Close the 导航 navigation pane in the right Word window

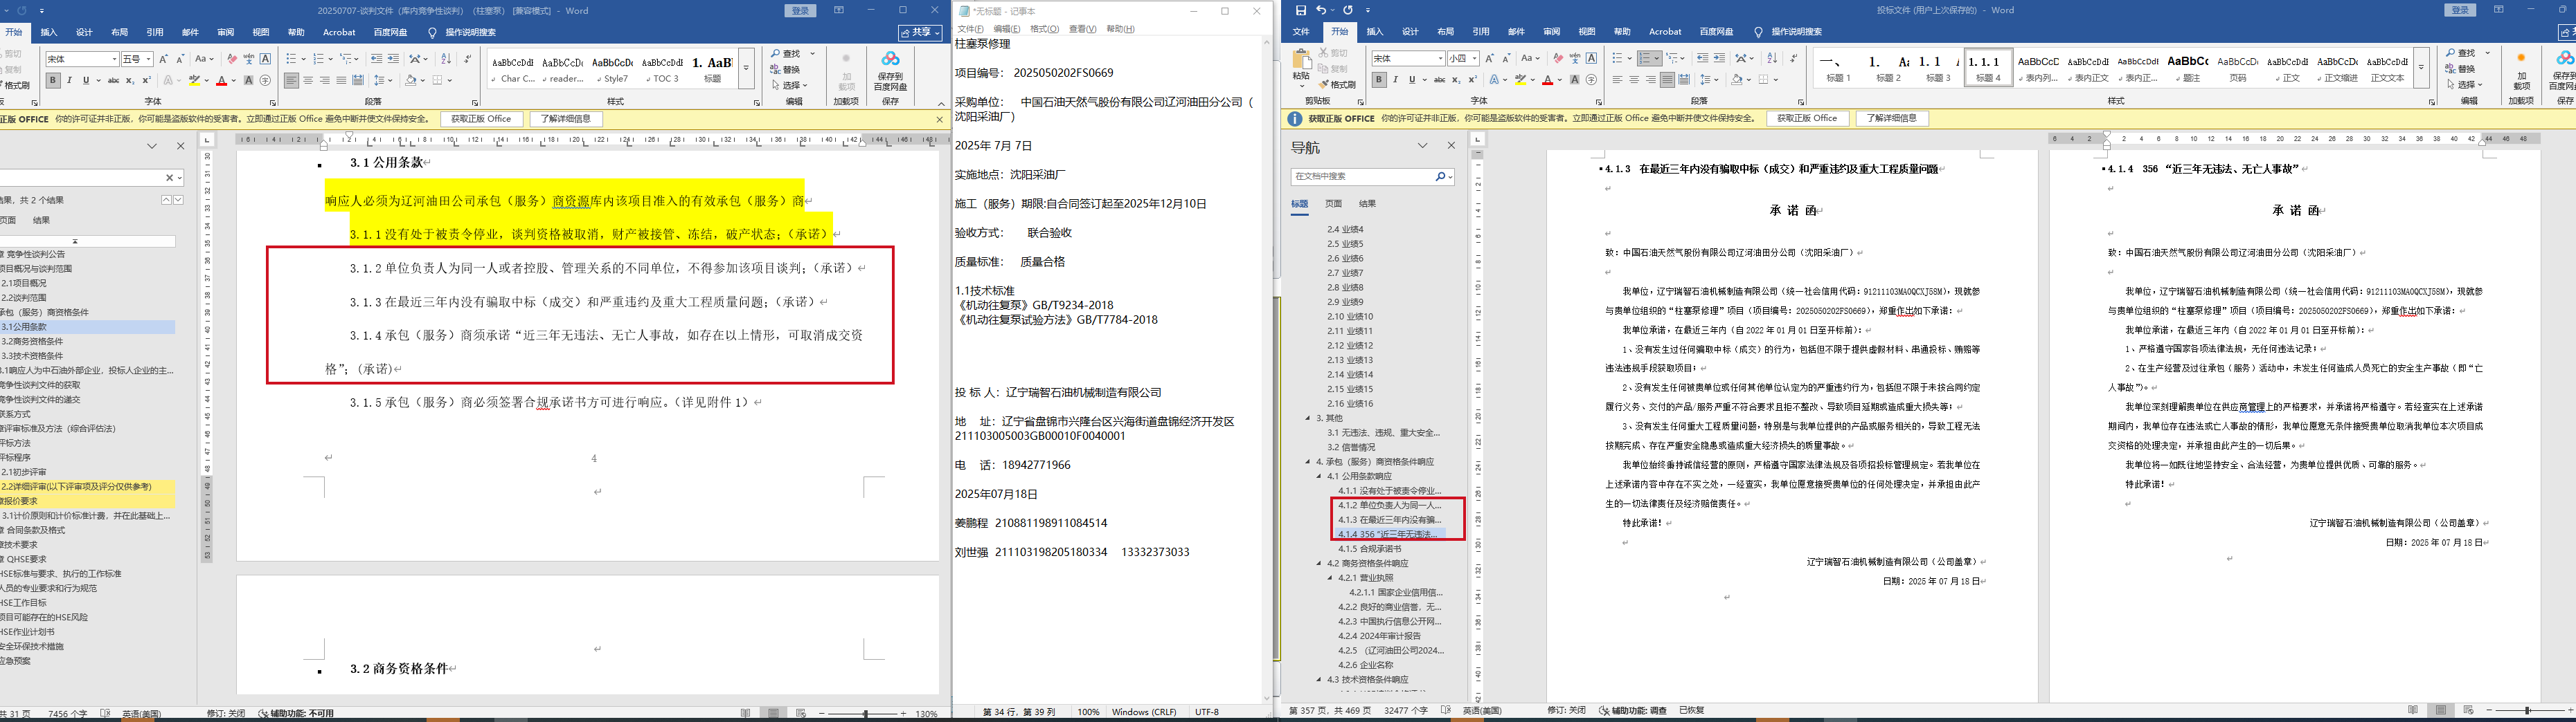click(x=1451, y=146)
